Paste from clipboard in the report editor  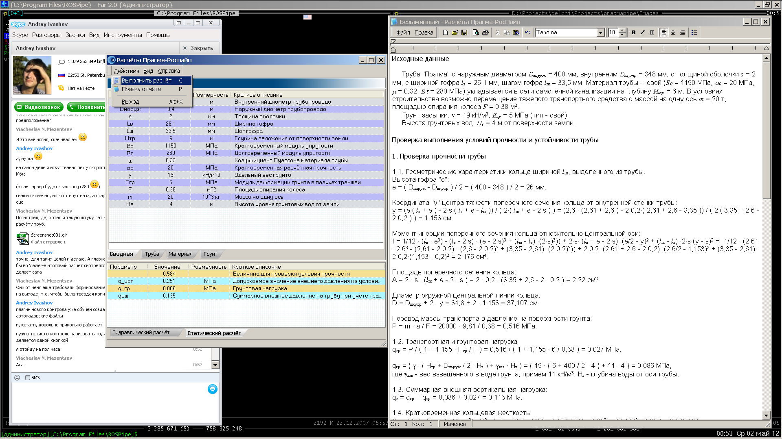coord(516,33)
